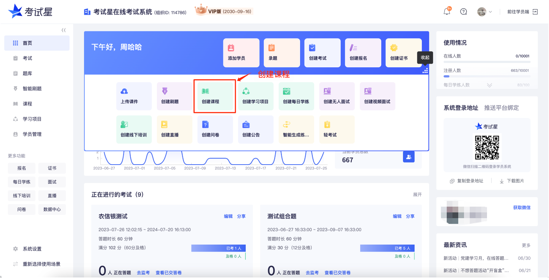Viewport: 549px width, 280px height.
Task: Click the notification bell icon
Action: click(x=447, y=11)
